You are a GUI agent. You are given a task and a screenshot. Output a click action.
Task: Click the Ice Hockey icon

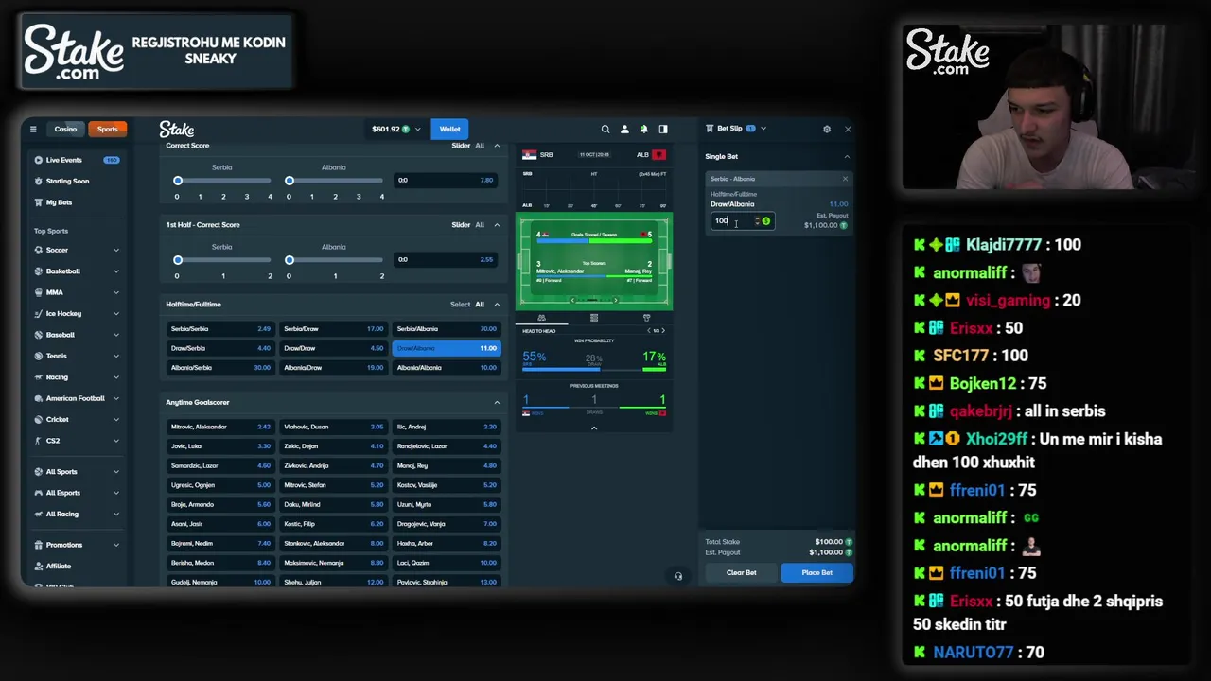pos(39,313)
